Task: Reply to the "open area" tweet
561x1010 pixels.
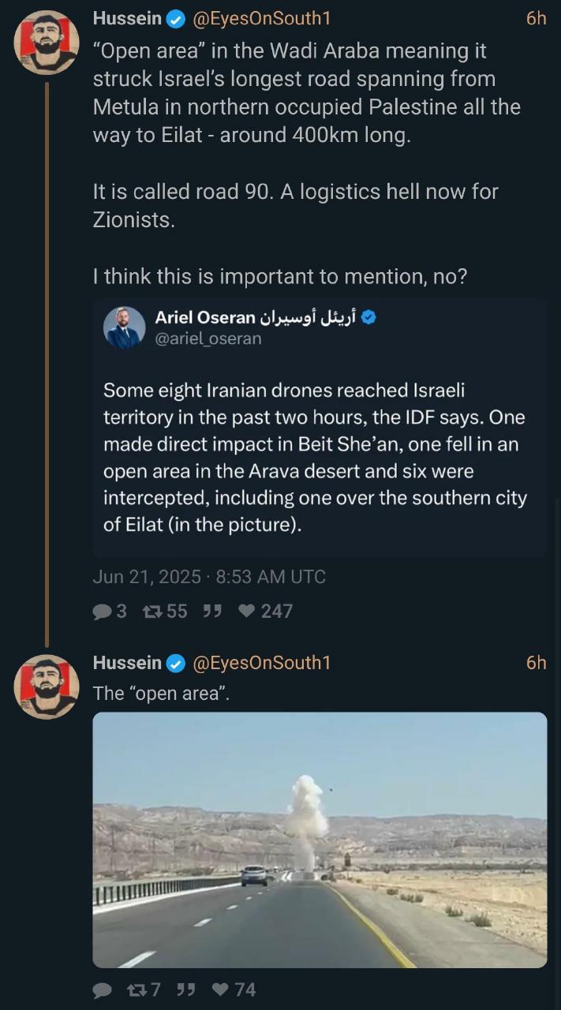Action: pos(103,989)
